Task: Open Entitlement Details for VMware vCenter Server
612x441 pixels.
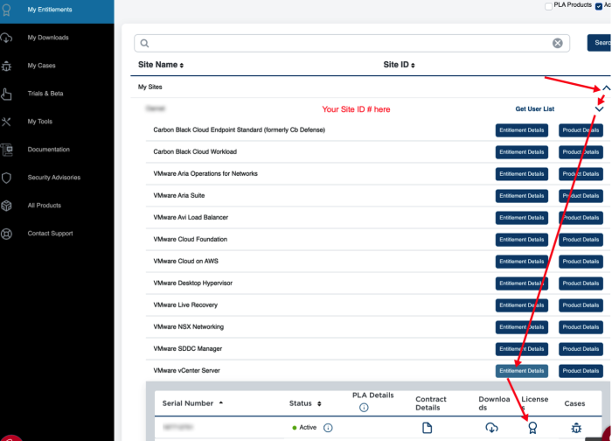Action: 521,371
